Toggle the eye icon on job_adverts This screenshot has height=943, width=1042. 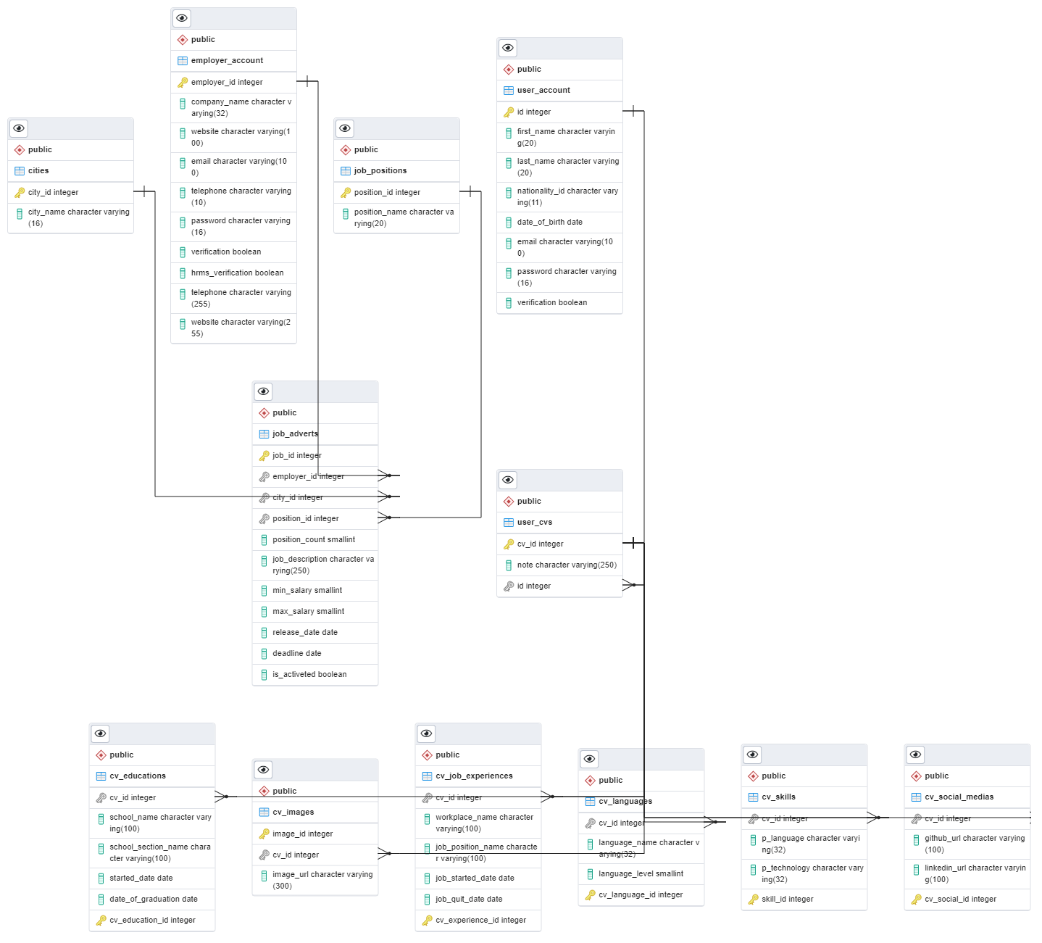[263, 391]
